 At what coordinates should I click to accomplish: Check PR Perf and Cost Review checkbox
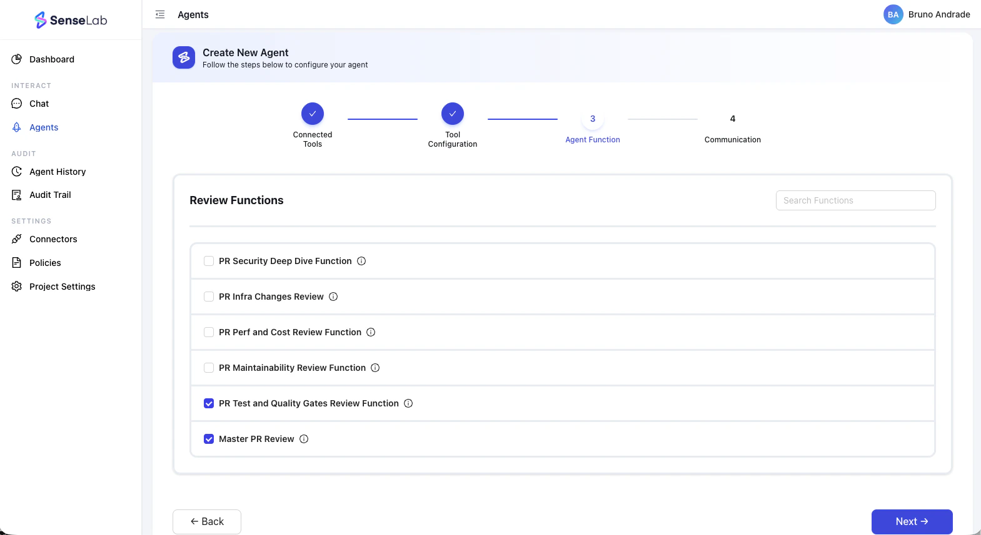click(x=209, y=332)
